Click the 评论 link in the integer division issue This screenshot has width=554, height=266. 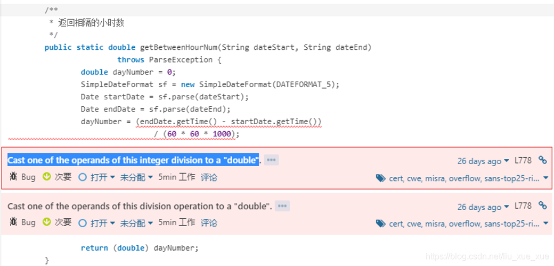click(209, 177)
